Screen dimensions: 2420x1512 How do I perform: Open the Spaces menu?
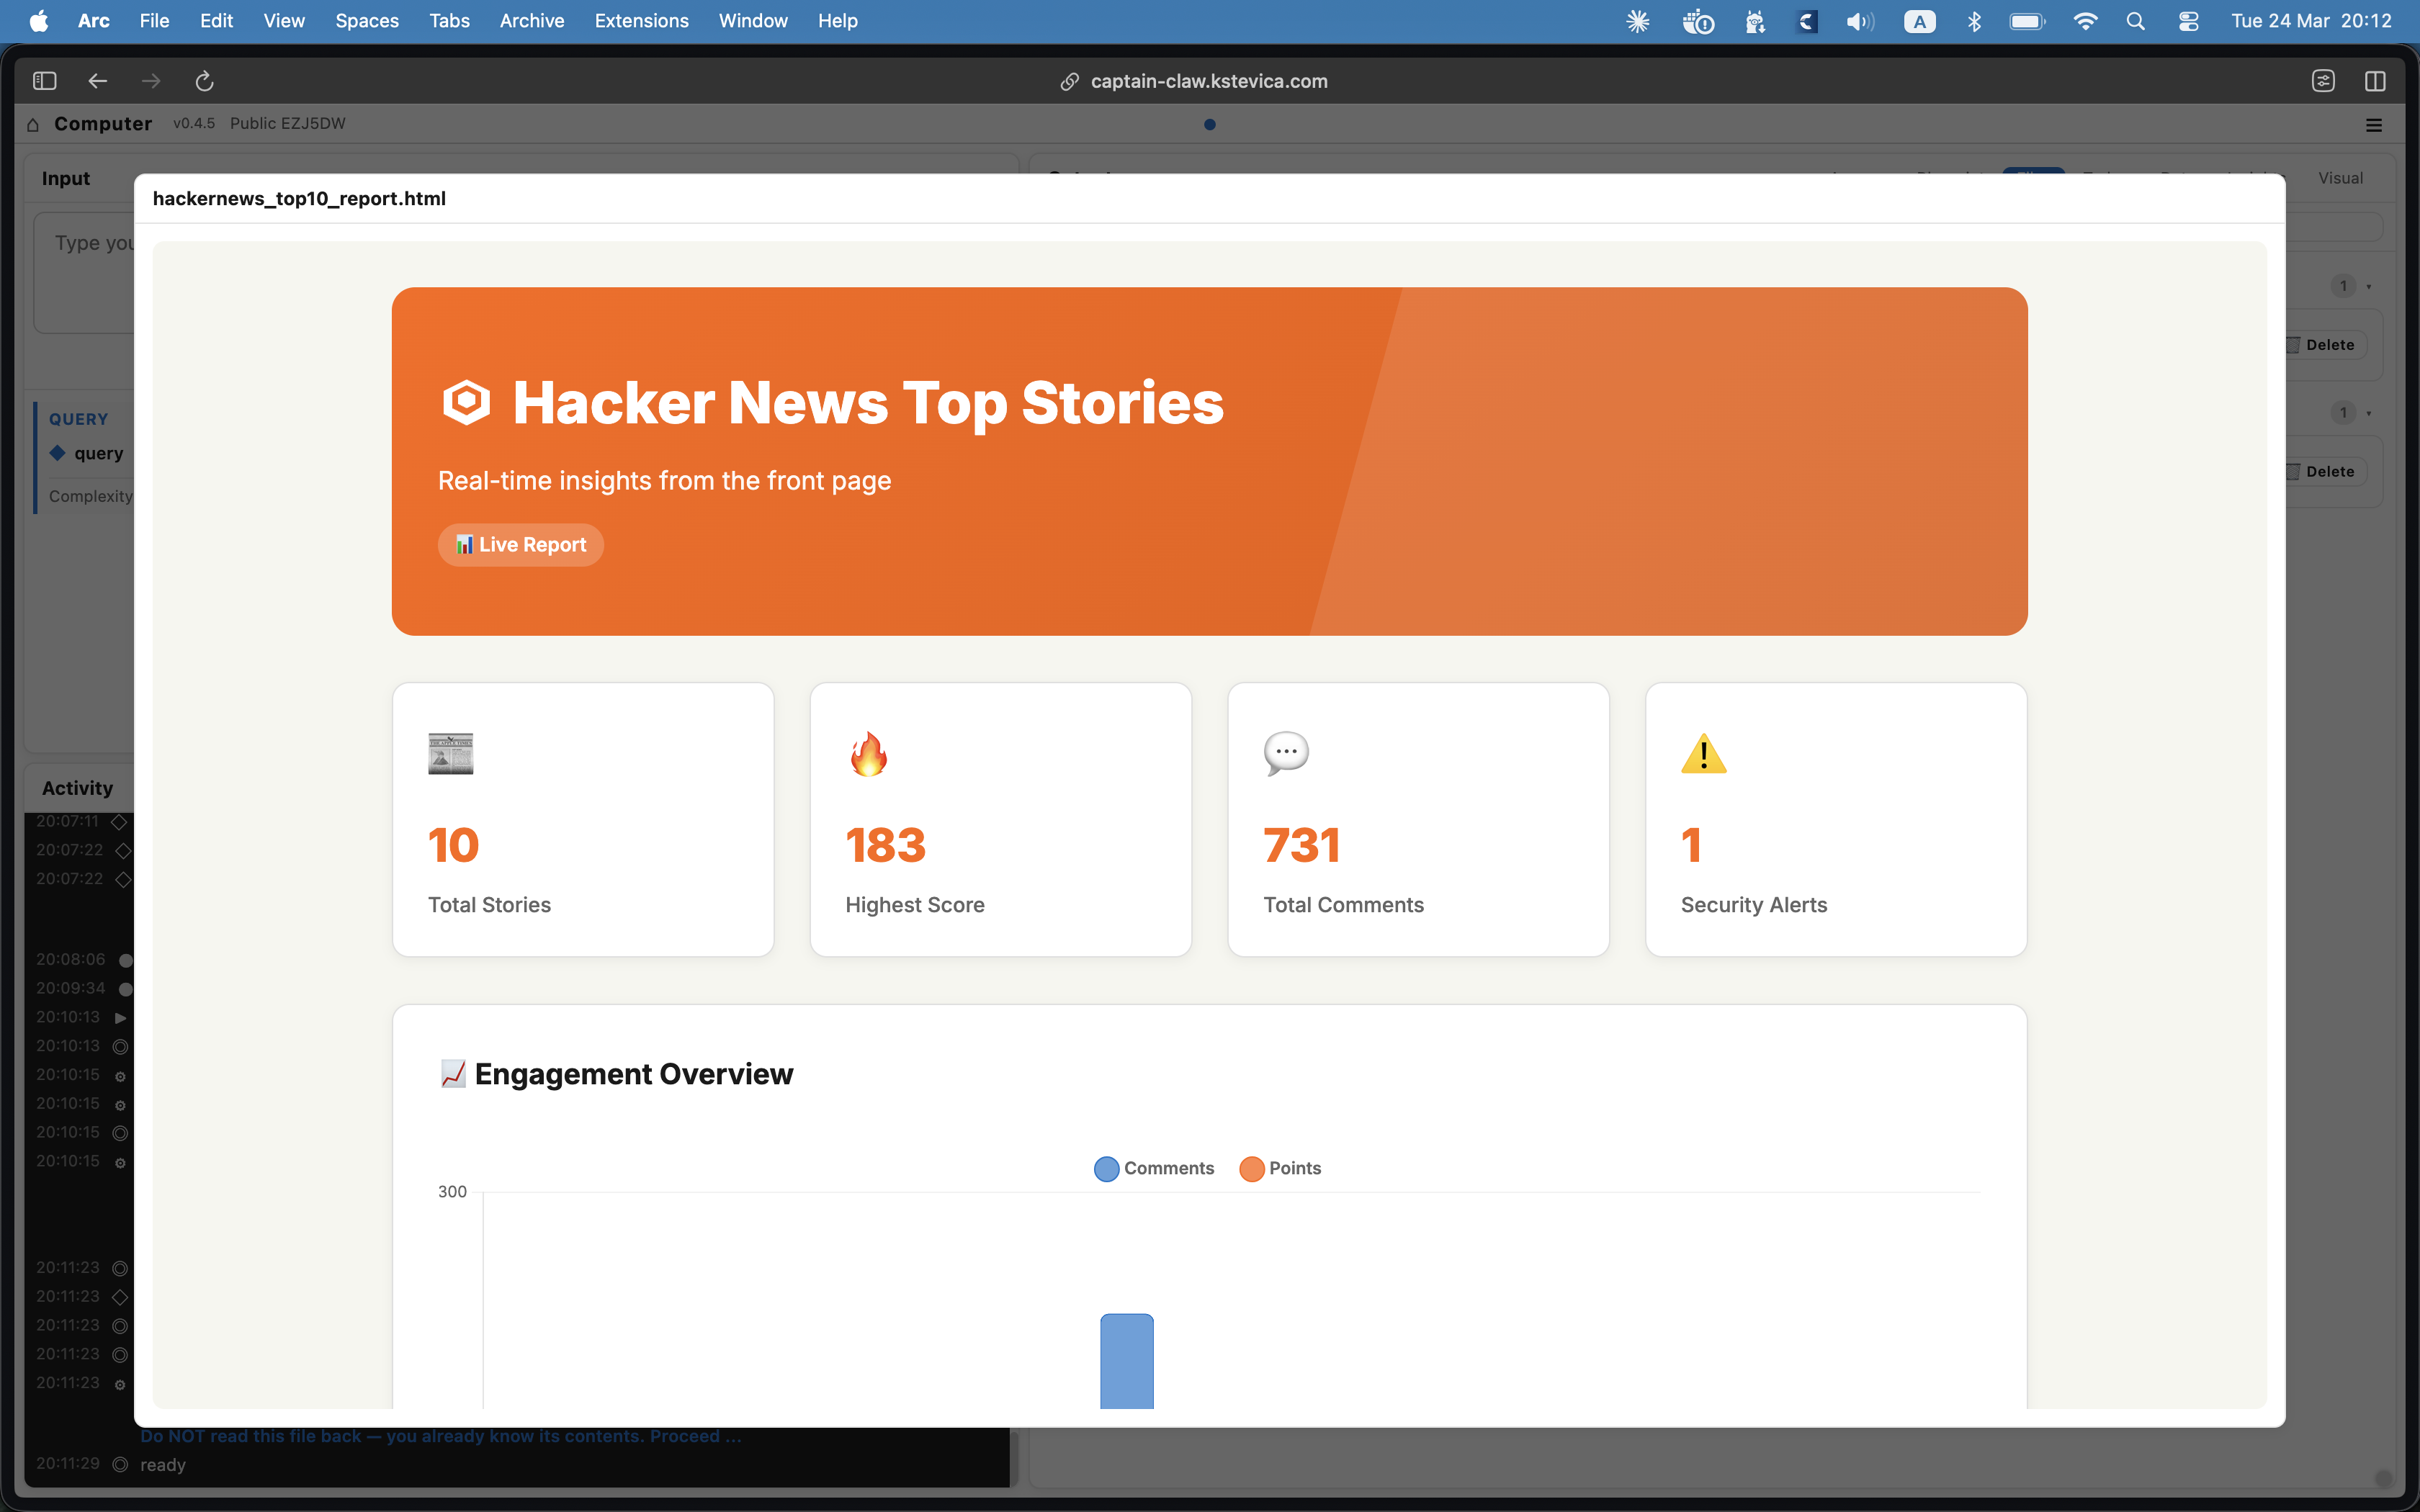tap(367, 21)
